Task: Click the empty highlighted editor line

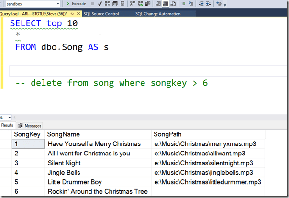Action: (x=149, y=71)
